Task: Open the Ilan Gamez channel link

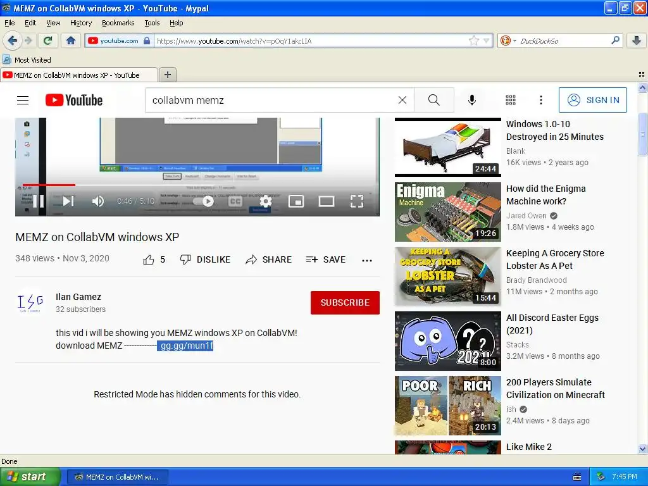Action: click(x=78, y=297)
